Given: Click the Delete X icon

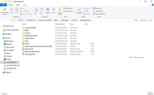Looking at the screenshot, I should 48,9.
